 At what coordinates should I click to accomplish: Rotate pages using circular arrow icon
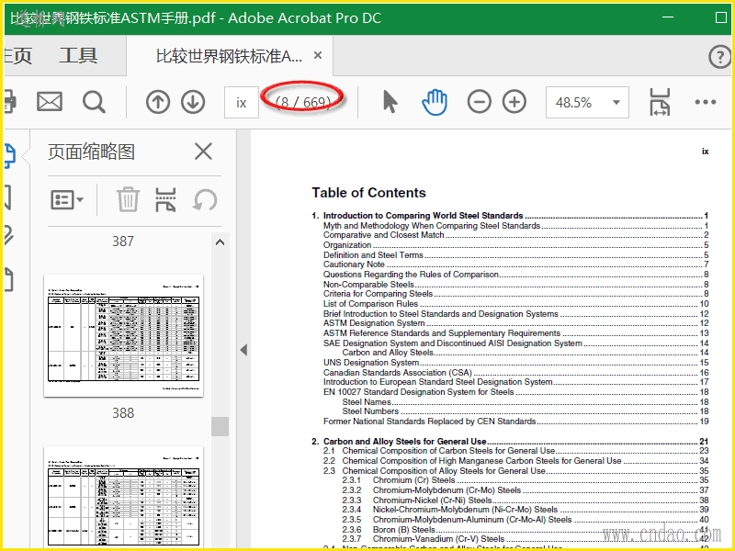click(205, 199)
